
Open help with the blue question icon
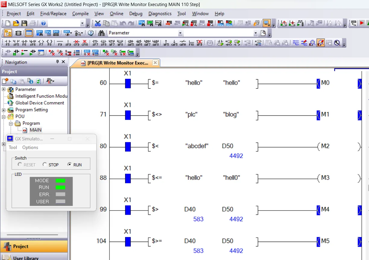(x=43, y=23)
